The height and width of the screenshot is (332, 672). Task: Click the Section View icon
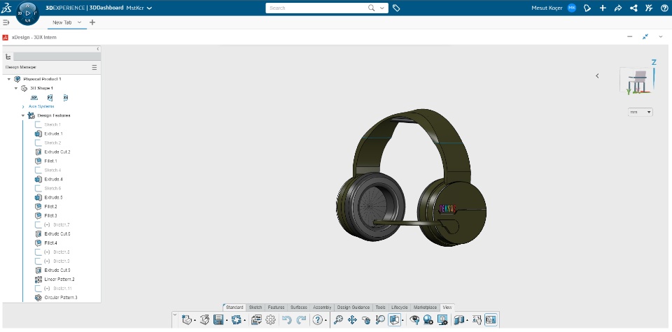coord(458,319)
